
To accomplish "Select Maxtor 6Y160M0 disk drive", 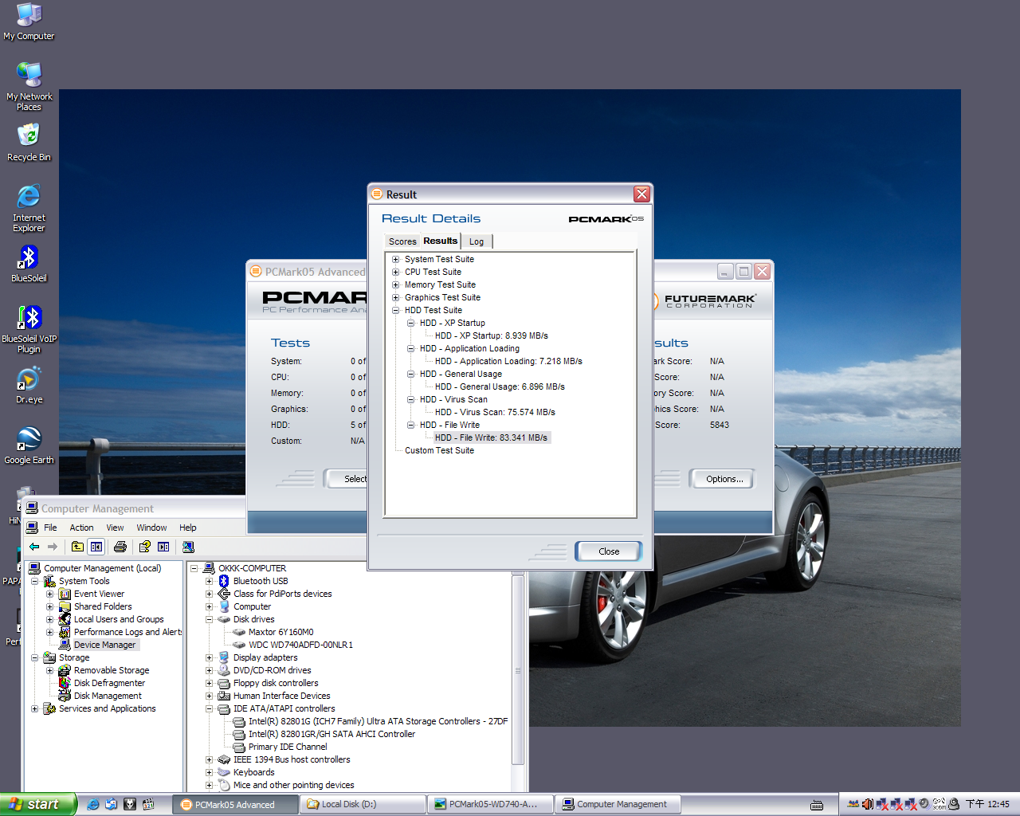I will (280, 632).
